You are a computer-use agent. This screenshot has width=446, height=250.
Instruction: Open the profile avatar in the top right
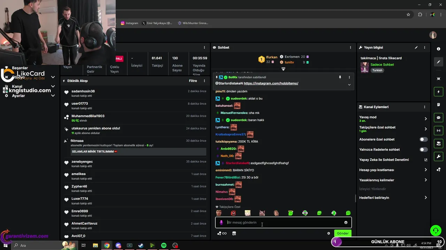pos(433,35)
